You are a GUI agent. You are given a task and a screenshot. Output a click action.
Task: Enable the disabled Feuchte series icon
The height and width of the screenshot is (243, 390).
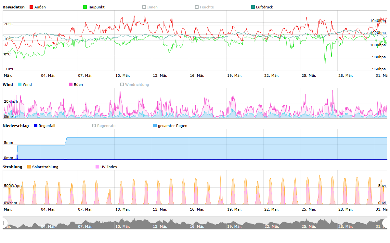(x=197, y=7)
